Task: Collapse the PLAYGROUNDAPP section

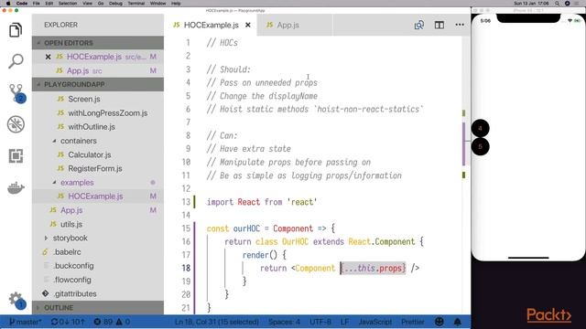Action: [x=98, y=84]
